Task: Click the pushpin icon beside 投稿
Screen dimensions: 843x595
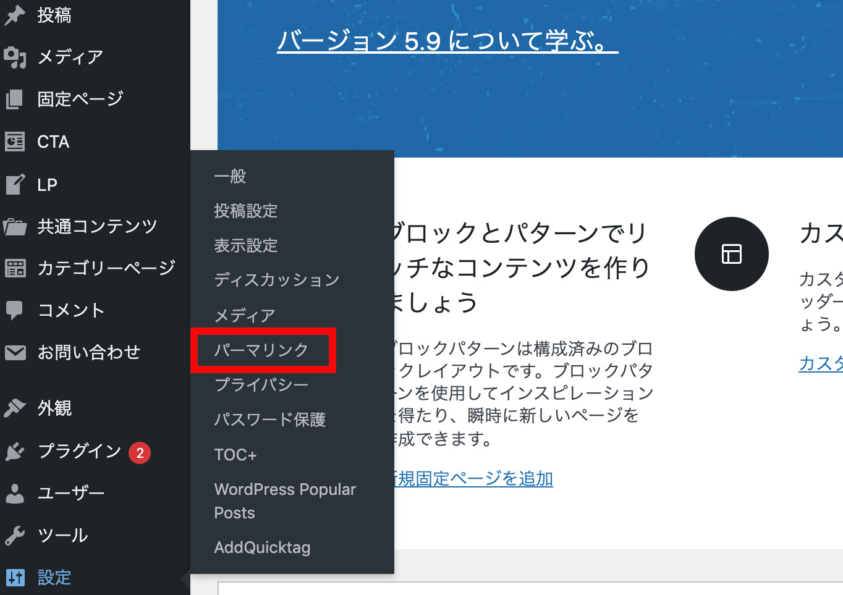Action: point(15,15)
